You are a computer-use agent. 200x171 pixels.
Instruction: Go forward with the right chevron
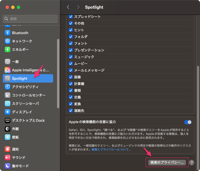click(78, 7)
